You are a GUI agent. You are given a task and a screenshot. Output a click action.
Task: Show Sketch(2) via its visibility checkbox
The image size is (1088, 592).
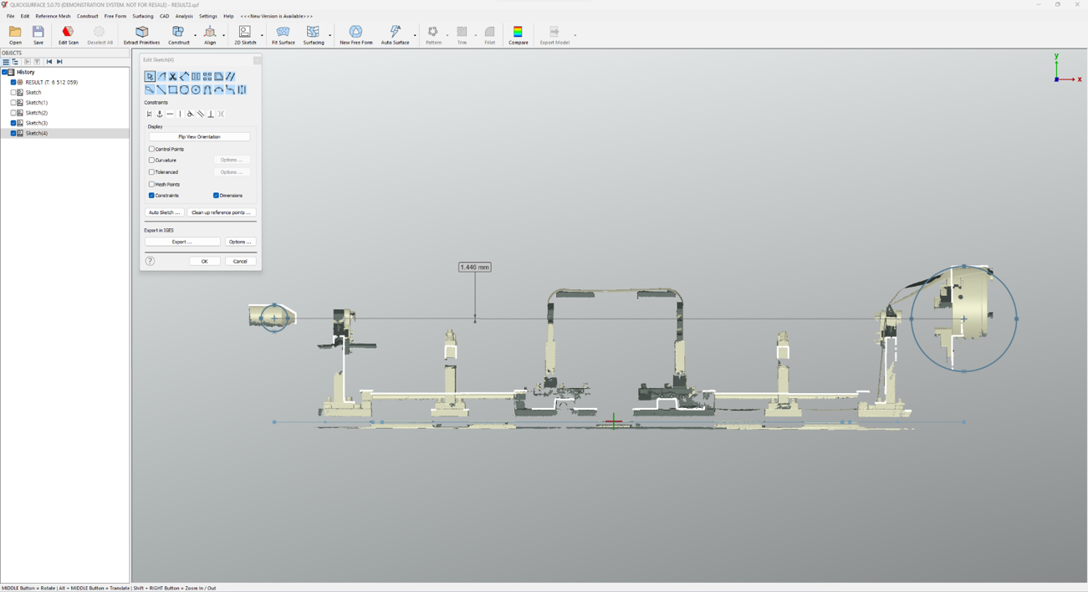(x=13, y=113)
